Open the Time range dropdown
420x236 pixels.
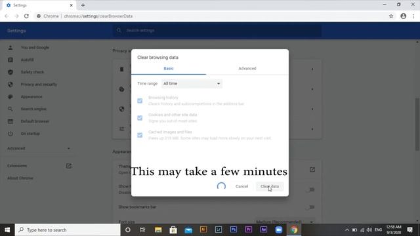[192, 84]
